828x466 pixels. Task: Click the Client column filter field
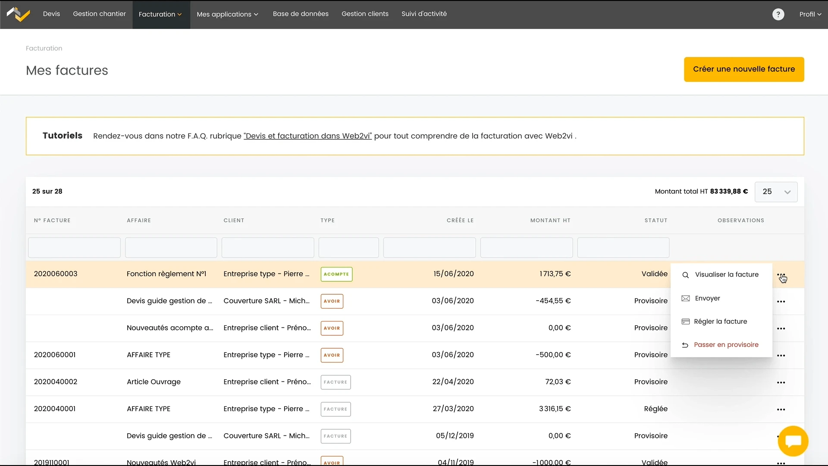pyautogui.click(x=267, y=248)
